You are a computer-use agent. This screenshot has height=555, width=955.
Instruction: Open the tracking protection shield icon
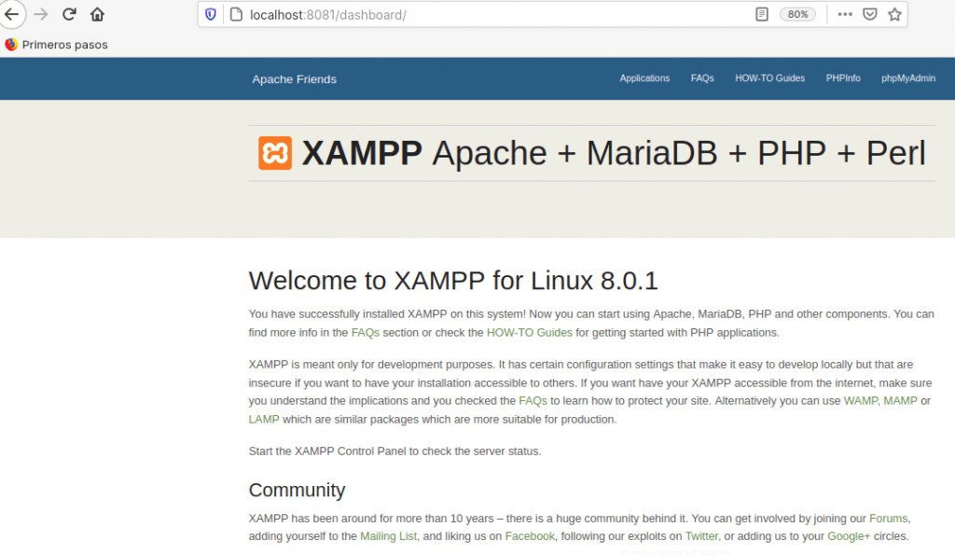[211, 14]
